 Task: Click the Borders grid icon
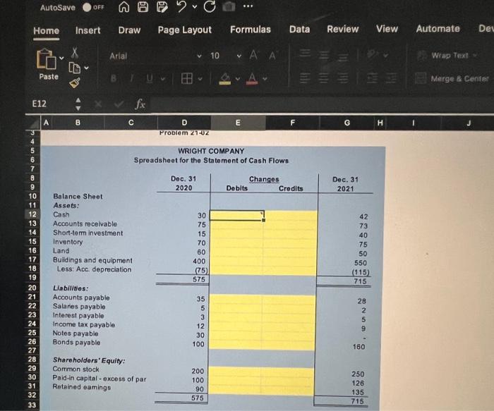[186, 78]
